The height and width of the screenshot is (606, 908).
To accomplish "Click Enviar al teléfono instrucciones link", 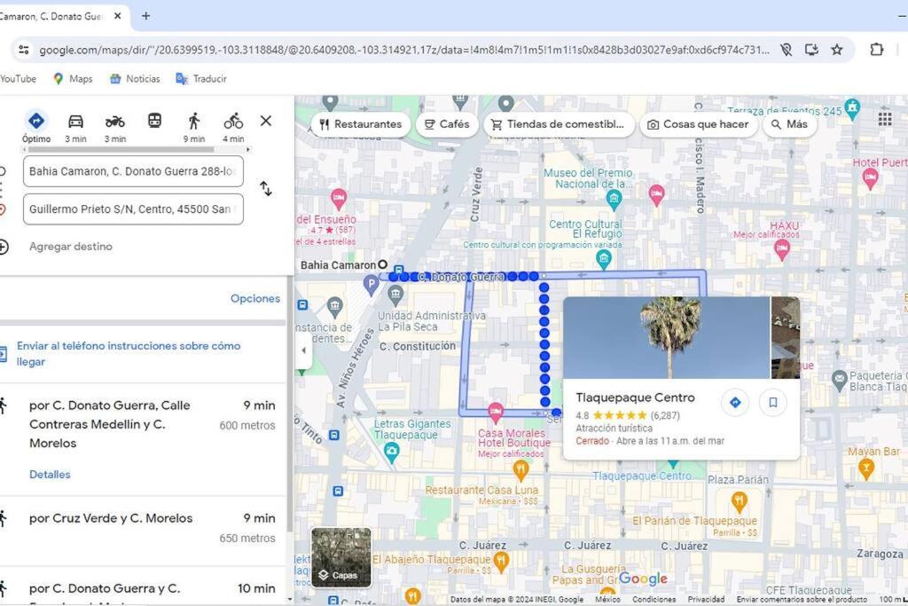I will point(129,353).
